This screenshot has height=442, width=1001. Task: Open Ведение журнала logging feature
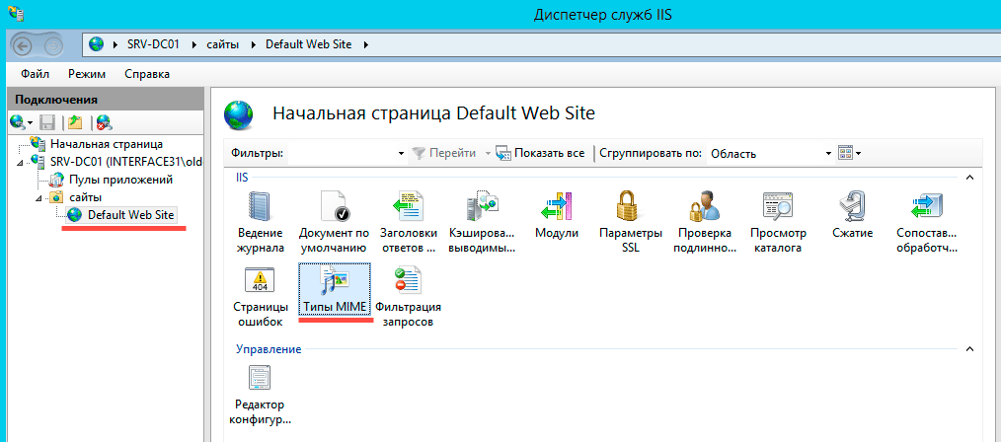point(261,223)
